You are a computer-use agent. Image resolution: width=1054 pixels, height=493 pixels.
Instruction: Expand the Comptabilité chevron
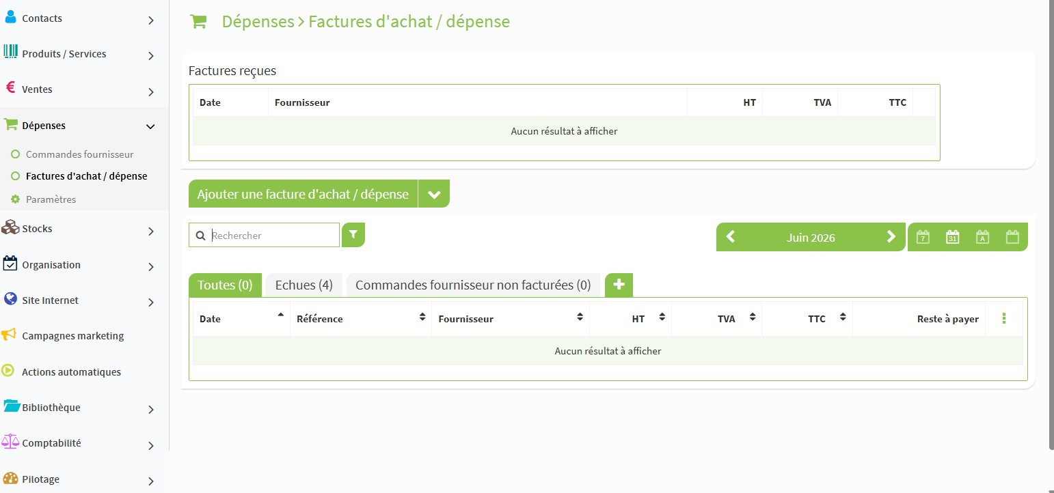click(151, 445)
